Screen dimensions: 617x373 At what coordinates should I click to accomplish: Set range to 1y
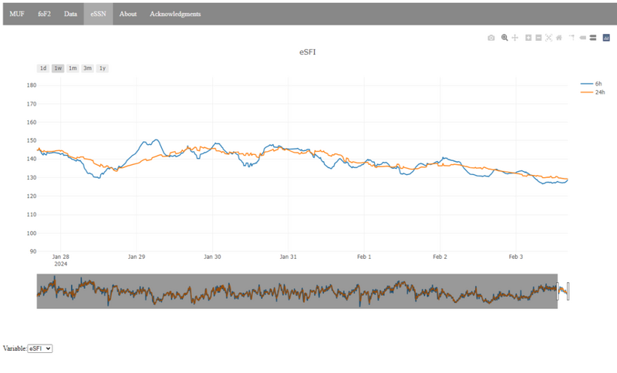pyautogui.click(x=103, y=69)
